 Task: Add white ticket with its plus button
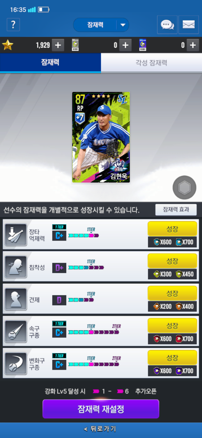pos(125,45)
